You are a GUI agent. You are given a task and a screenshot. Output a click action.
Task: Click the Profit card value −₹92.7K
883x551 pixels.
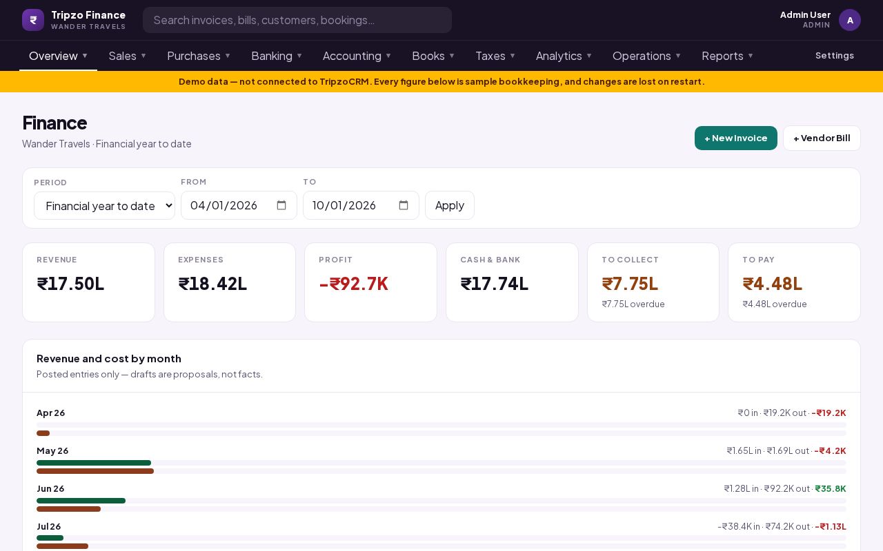[x=353, y=284]
